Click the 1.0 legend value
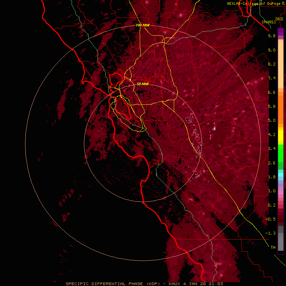 point(272,191)
